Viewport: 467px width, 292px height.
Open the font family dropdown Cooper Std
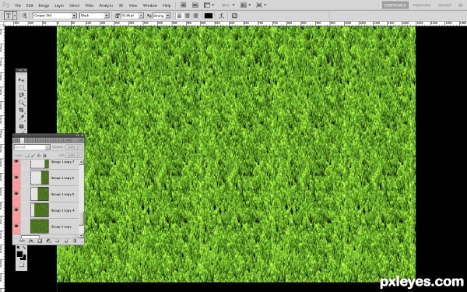pos(54,16)
